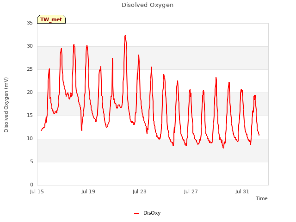Screen dimensions: 296x222
Task: Select the DisOxy legend entry
Action: click(148, 213)
